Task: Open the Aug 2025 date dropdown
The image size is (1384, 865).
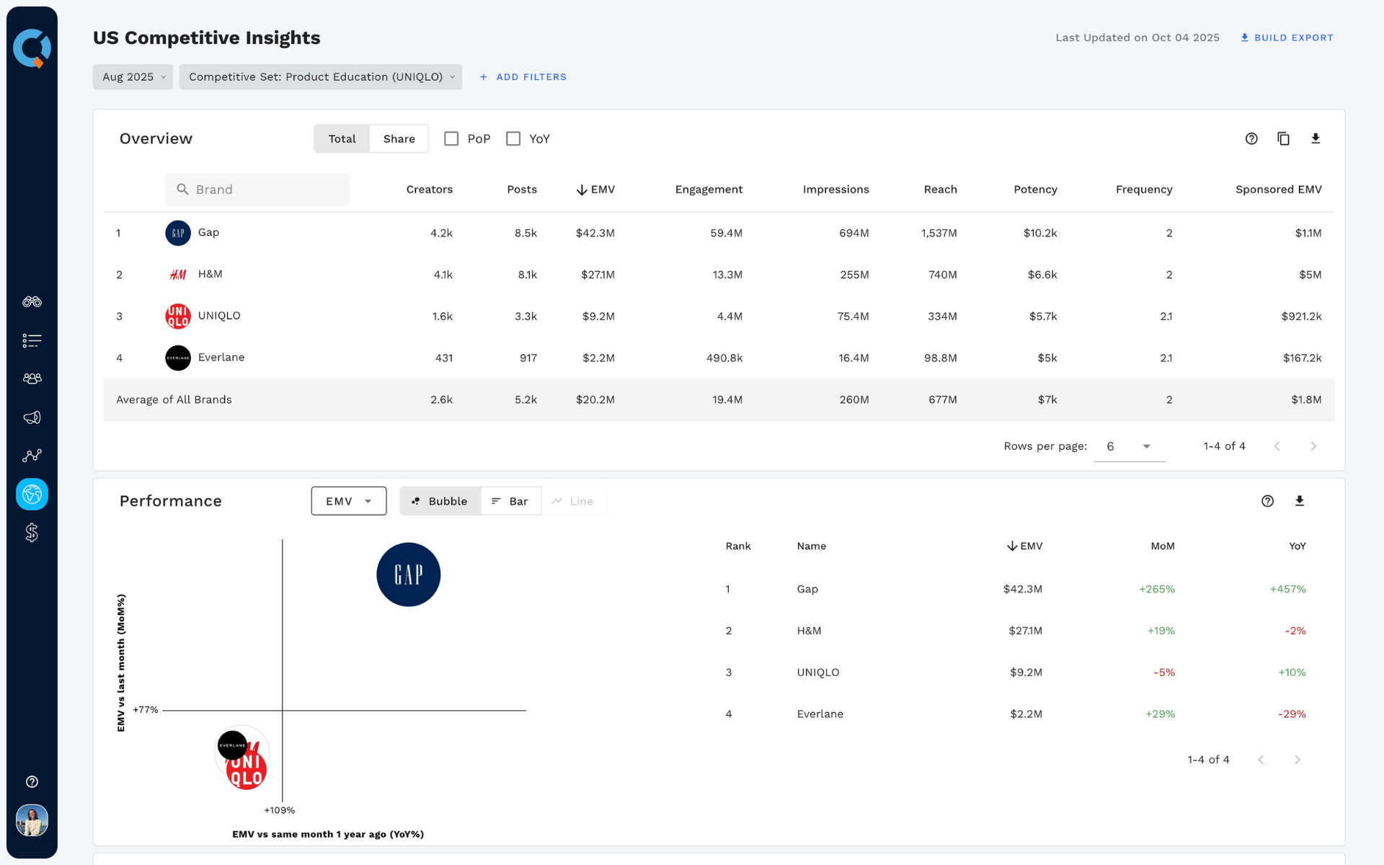Action: [x=133, y=76]
